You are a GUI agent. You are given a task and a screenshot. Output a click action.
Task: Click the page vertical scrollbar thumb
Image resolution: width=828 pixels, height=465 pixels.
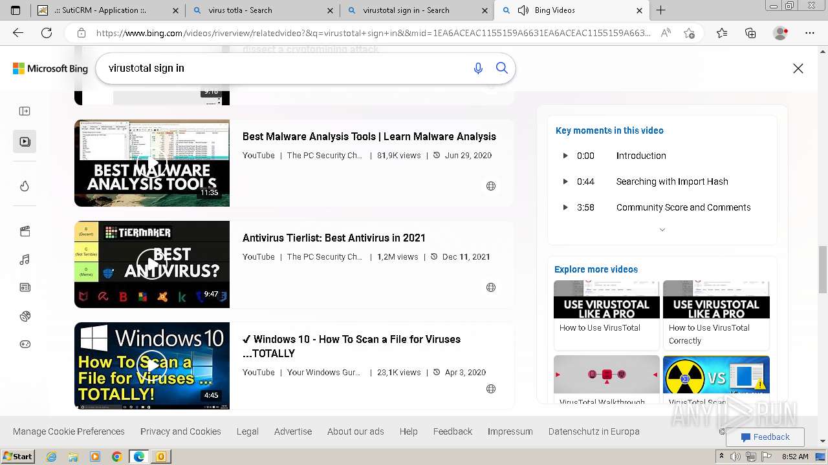click(x=823, y=269)
